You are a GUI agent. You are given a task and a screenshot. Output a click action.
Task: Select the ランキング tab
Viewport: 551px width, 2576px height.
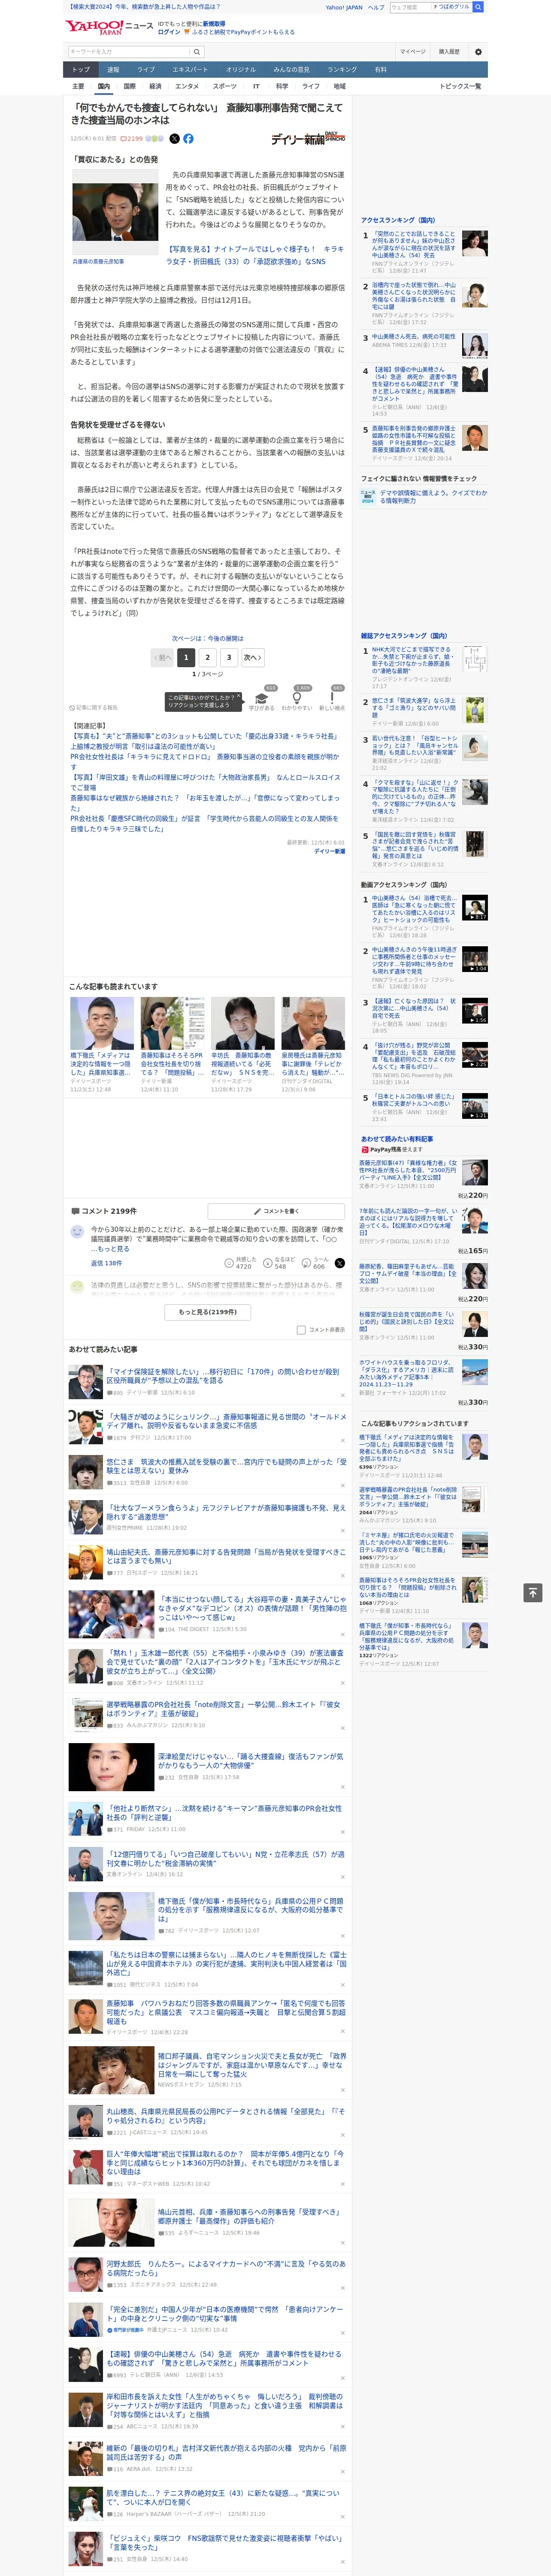click(342, 70)
